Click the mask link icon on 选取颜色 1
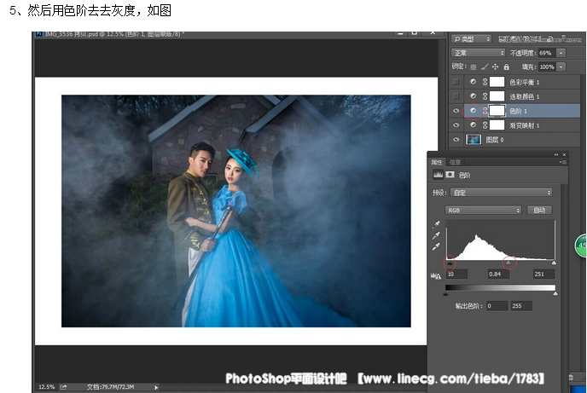The image size is (587, 393). 485,96
